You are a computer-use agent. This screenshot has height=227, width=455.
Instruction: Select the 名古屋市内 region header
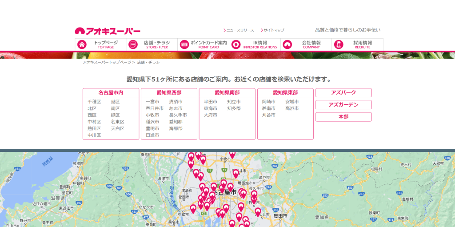click(x=111, y=92)
